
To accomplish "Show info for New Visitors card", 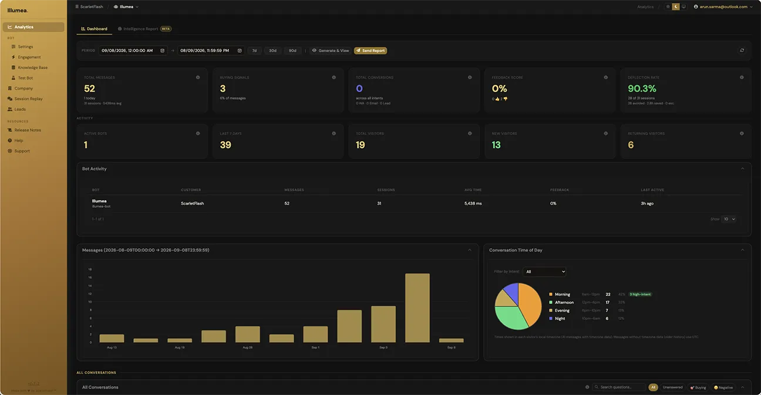I will click(606, 133).
